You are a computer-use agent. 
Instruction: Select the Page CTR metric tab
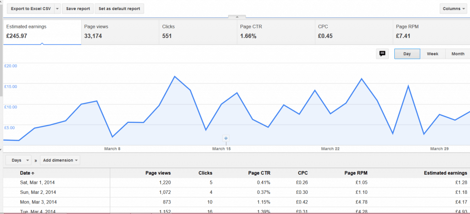click(x=276, y=33)
